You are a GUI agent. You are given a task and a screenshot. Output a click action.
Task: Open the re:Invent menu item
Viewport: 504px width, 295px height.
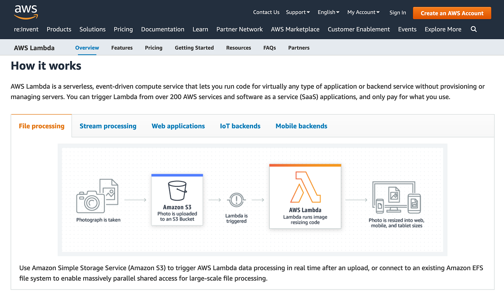[x=26, y=29]
